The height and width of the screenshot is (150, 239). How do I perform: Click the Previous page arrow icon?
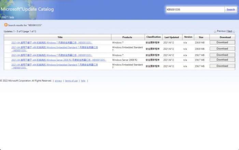tap(215, 31)
